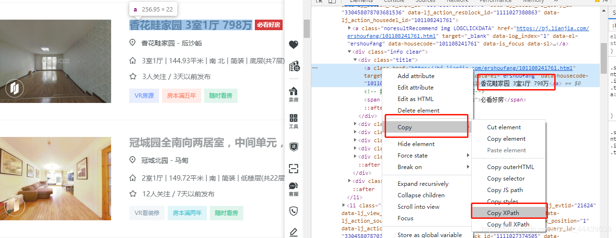Open second listing's living room thumbnail

[56, 179]
